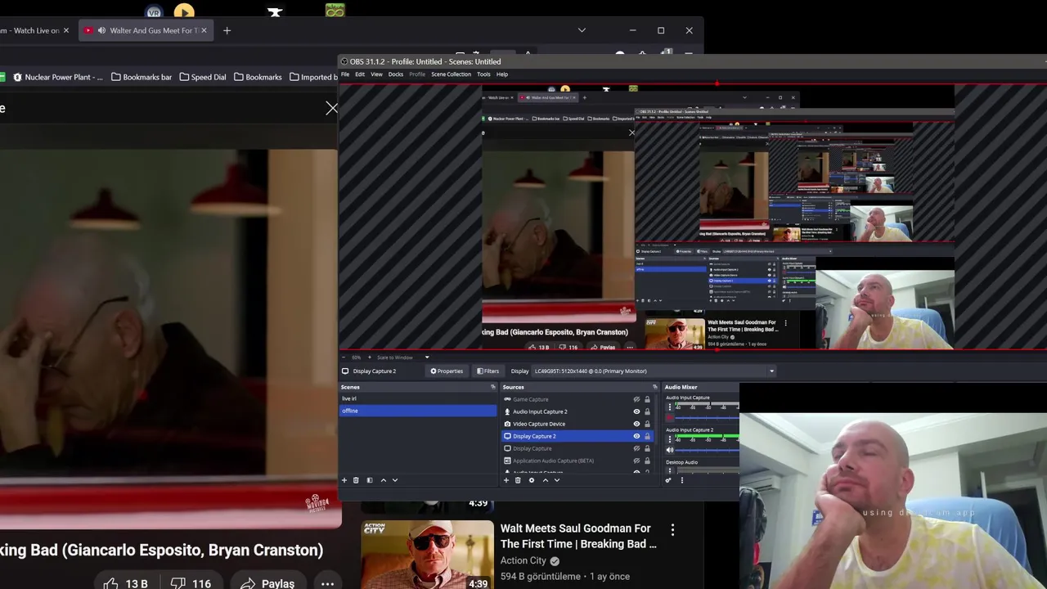1047x589 pixels.
Task: Hide Video Capture Device source
Action: click(636, 424)
